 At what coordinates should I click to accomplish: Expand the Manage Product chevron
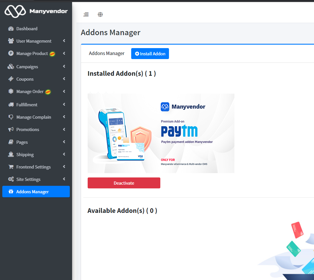click(x=64, y=53)
